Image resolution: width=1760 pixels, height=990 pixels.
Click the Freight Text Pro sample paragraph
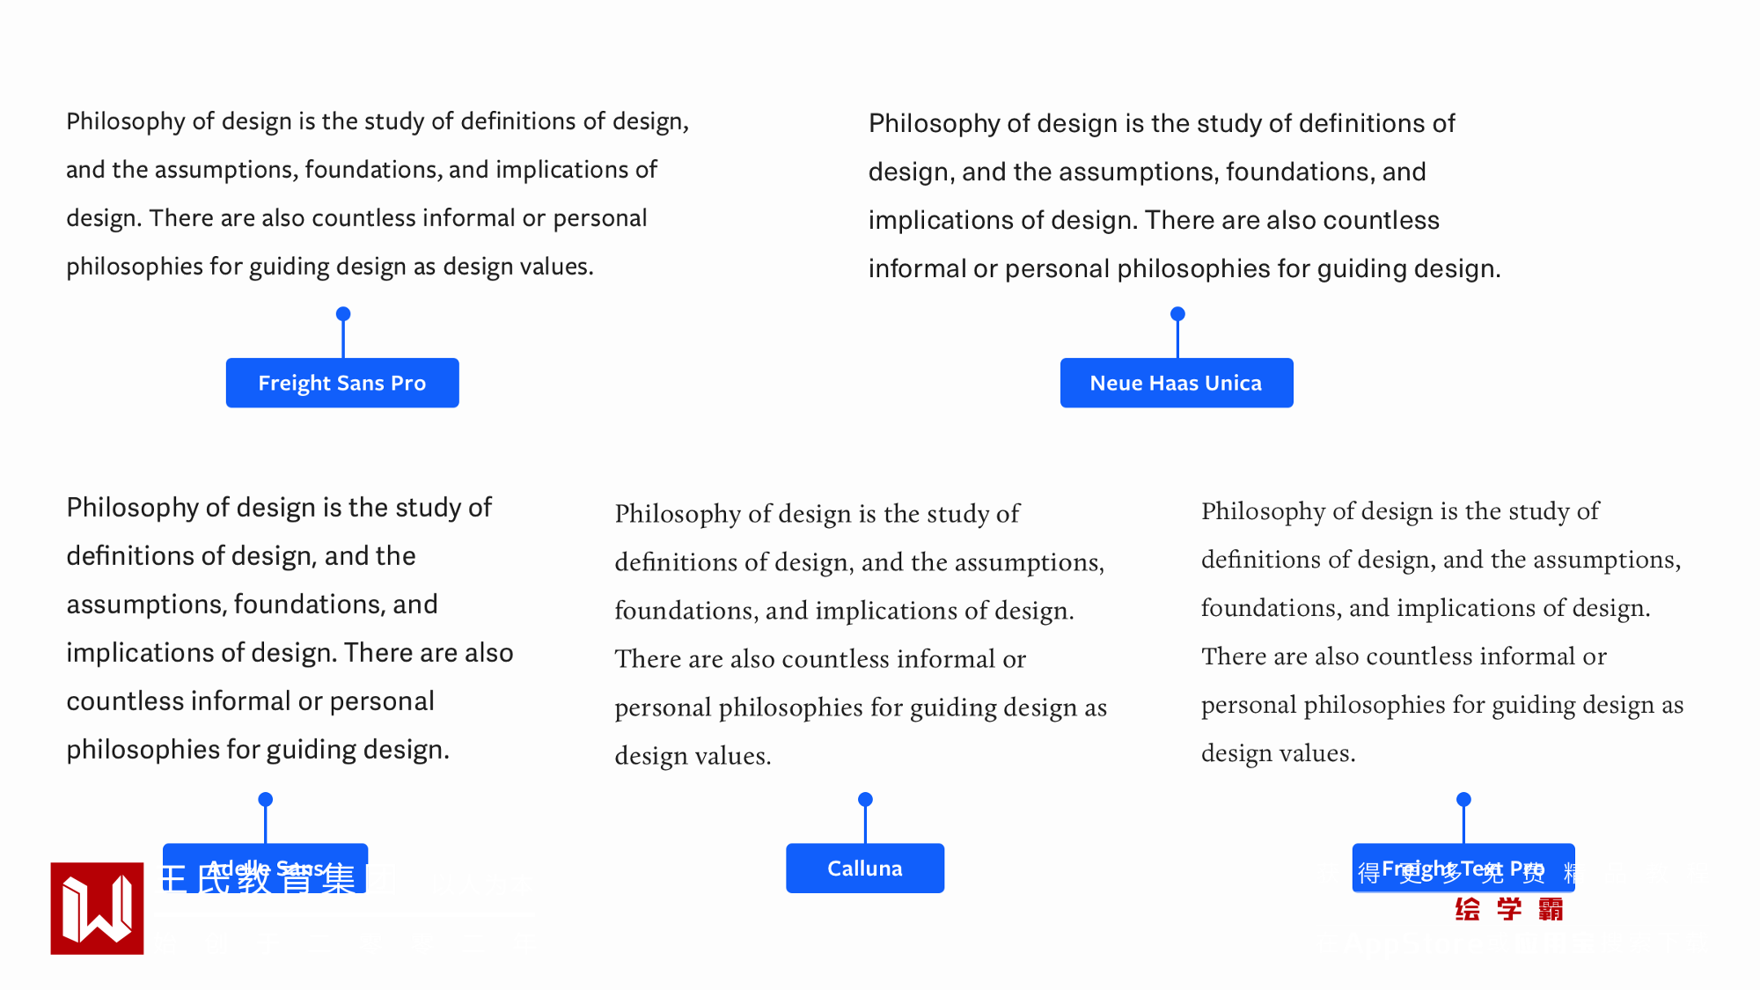(1441, 632)
